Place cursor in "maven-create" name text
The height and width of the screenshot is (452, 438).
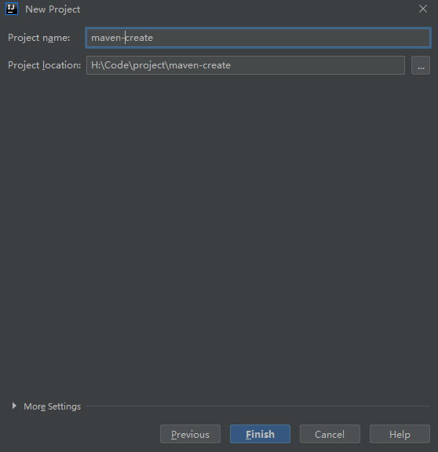122,38
